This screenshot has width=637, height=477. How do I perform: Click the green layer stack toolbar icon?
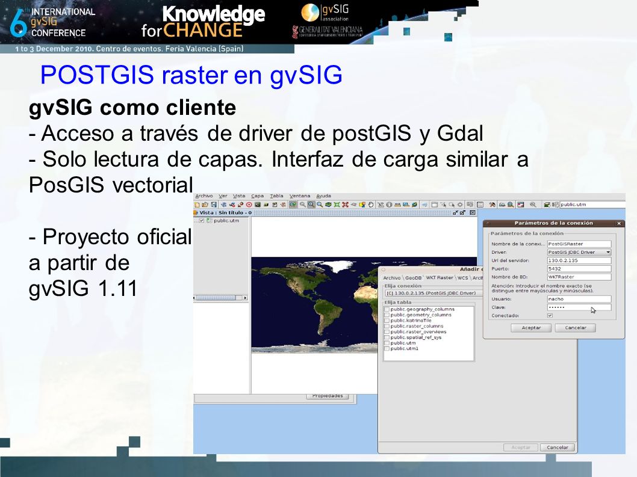pyautogui.click(x=328, y=205)
